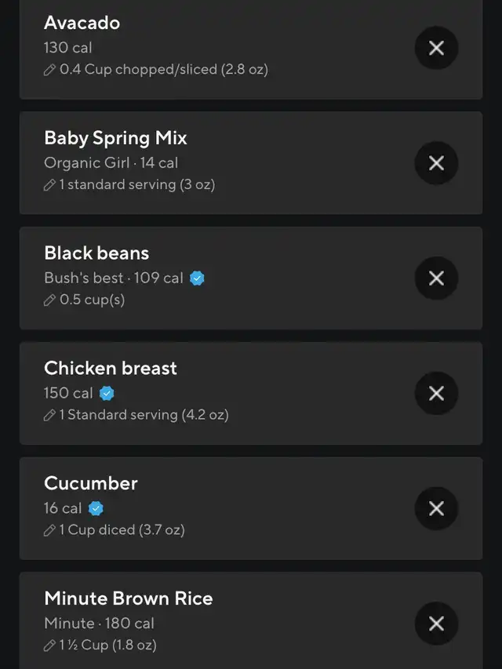Select the Chicken breast food name

tap(111, 368)
